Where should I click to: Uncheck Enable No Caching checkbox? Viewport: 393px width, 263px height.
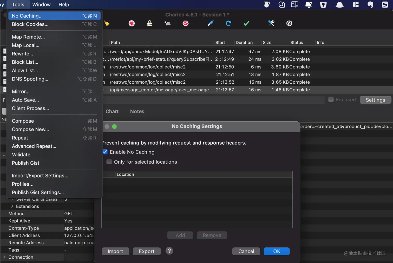tap(105, 152)
